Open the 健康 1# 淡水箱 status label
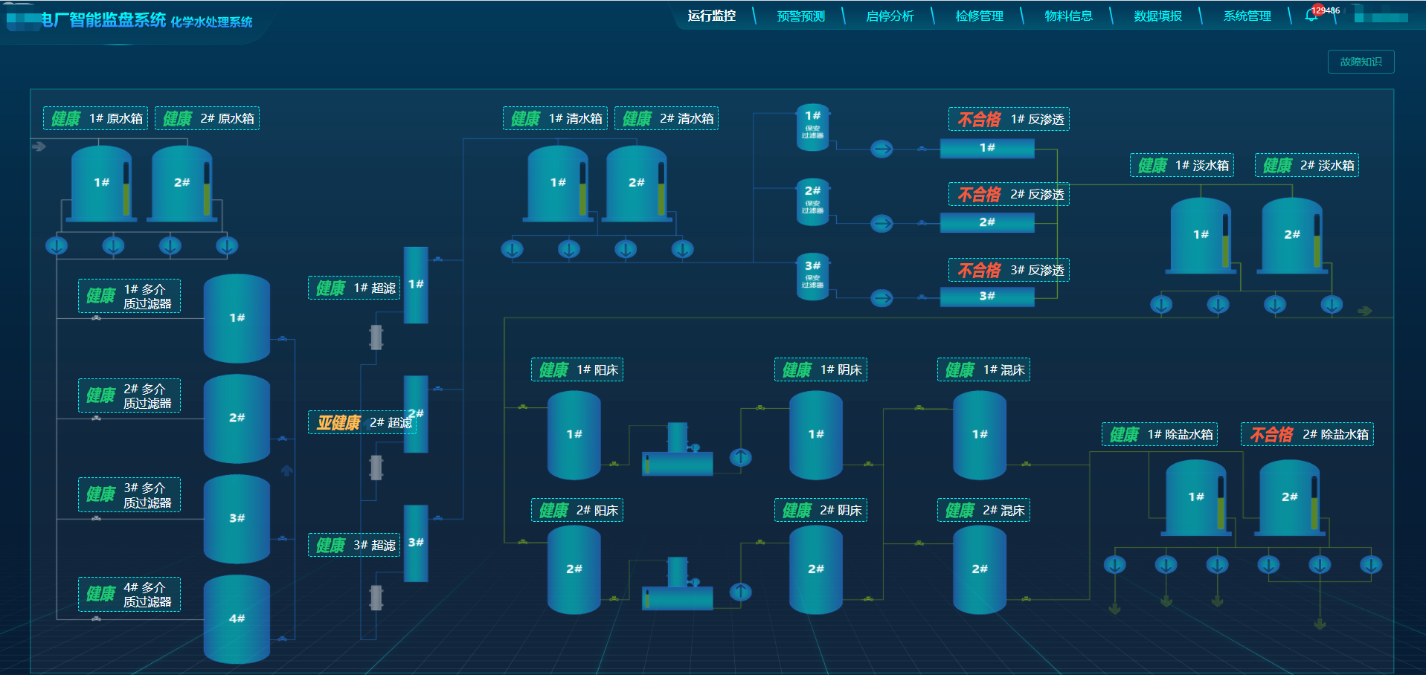 click(x=1182, y=165)
